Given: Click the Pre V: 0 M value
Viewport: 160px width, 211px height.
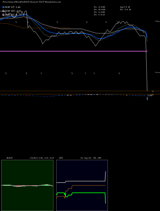Looking at the screenshot, I should tap(125, 10).
